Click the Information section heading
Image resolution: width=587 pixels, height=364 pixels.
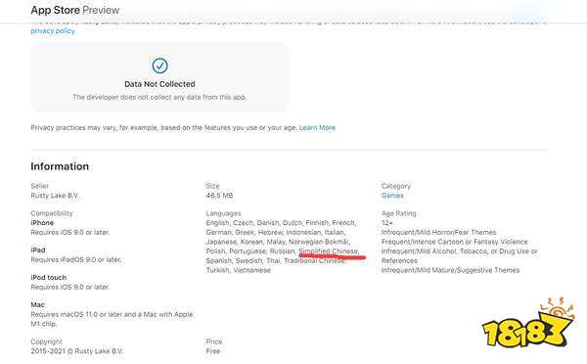click(x=60, y=166)
